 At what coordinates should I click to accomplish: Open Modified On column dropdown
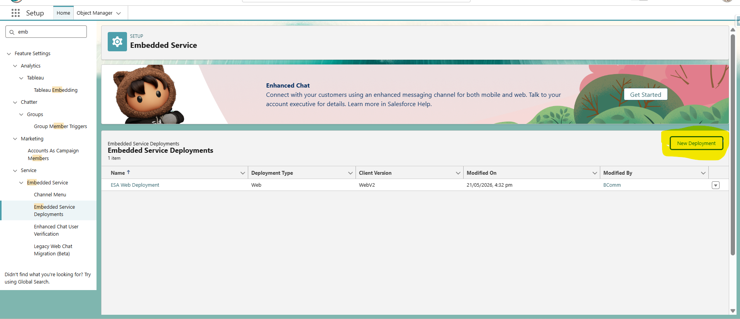click(x=595, y=173)
